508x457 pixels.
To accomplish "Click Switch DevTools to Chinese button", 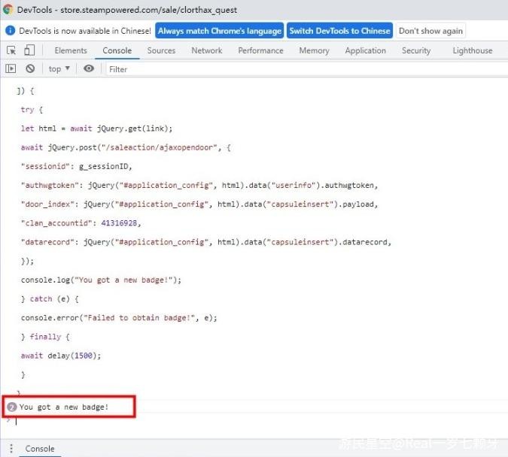I will (x=339, y=31).
